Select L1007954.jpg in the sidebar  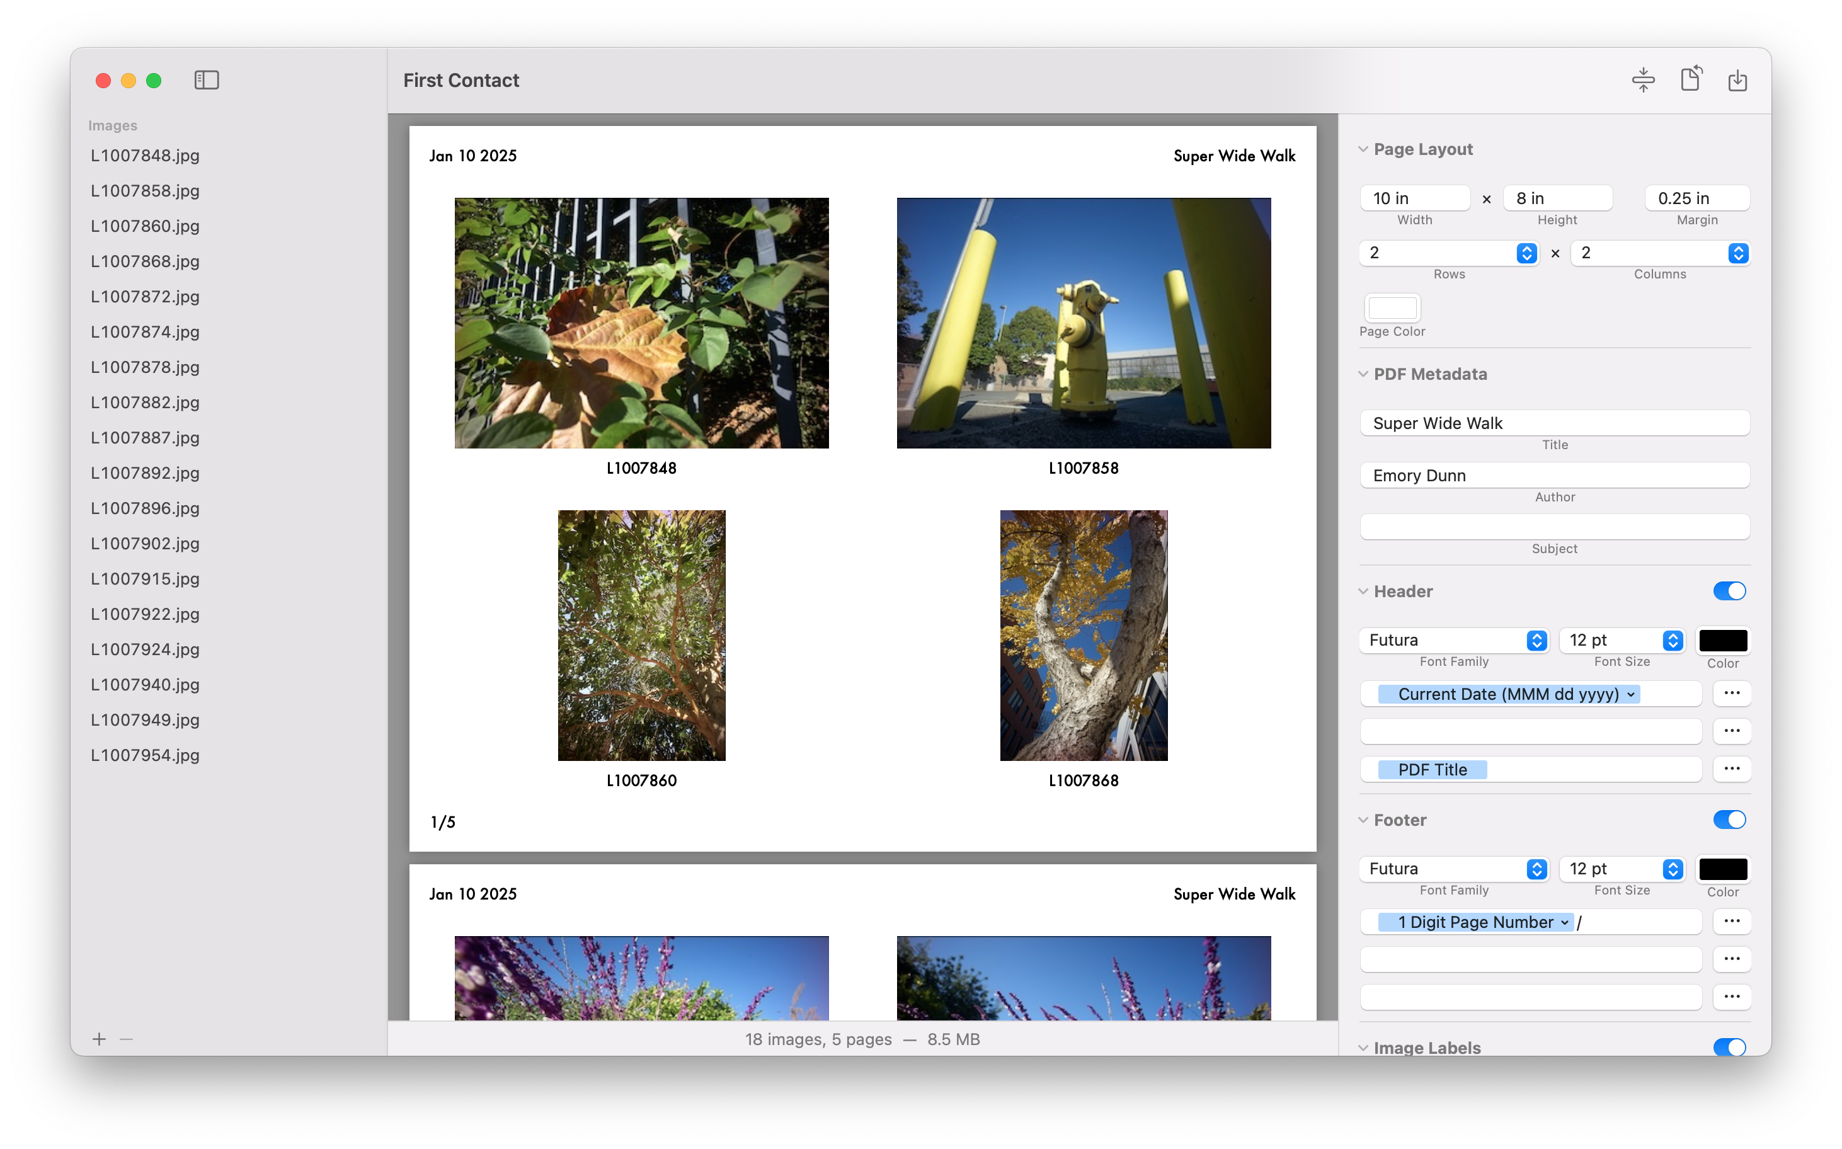[x=145, y=755]
